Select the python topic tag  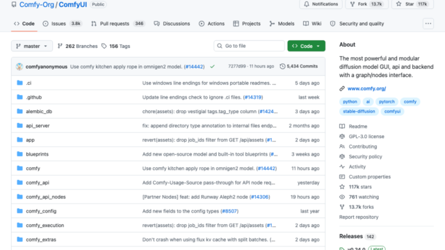tap(350, 101)
